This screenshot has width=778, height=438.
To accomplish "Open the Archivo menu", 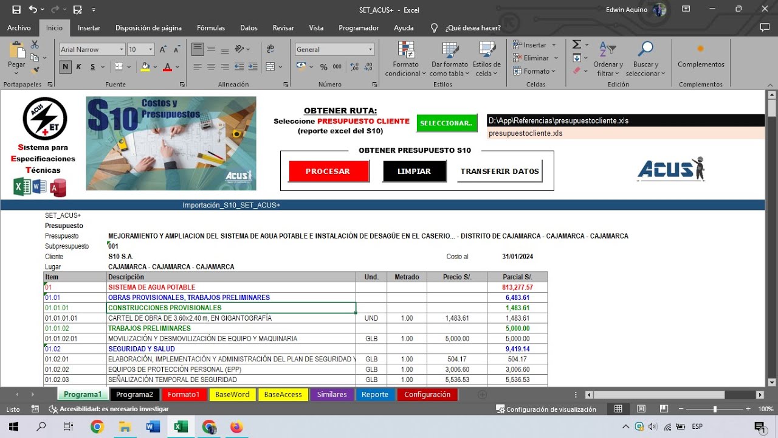I will pyautogui.click(x=19, y=28).
